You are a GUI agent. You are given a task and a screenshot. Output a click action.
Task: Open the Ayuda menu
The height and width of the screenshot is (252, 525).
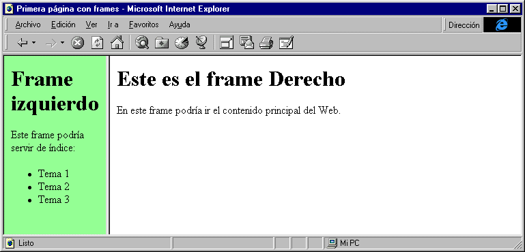pyautogui.click(x=180, y=25)
